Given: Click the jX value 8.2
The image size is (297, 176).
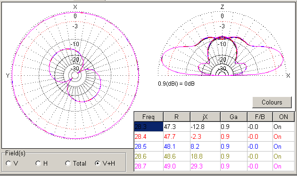Looking at the screenshot, I should 206,146.
